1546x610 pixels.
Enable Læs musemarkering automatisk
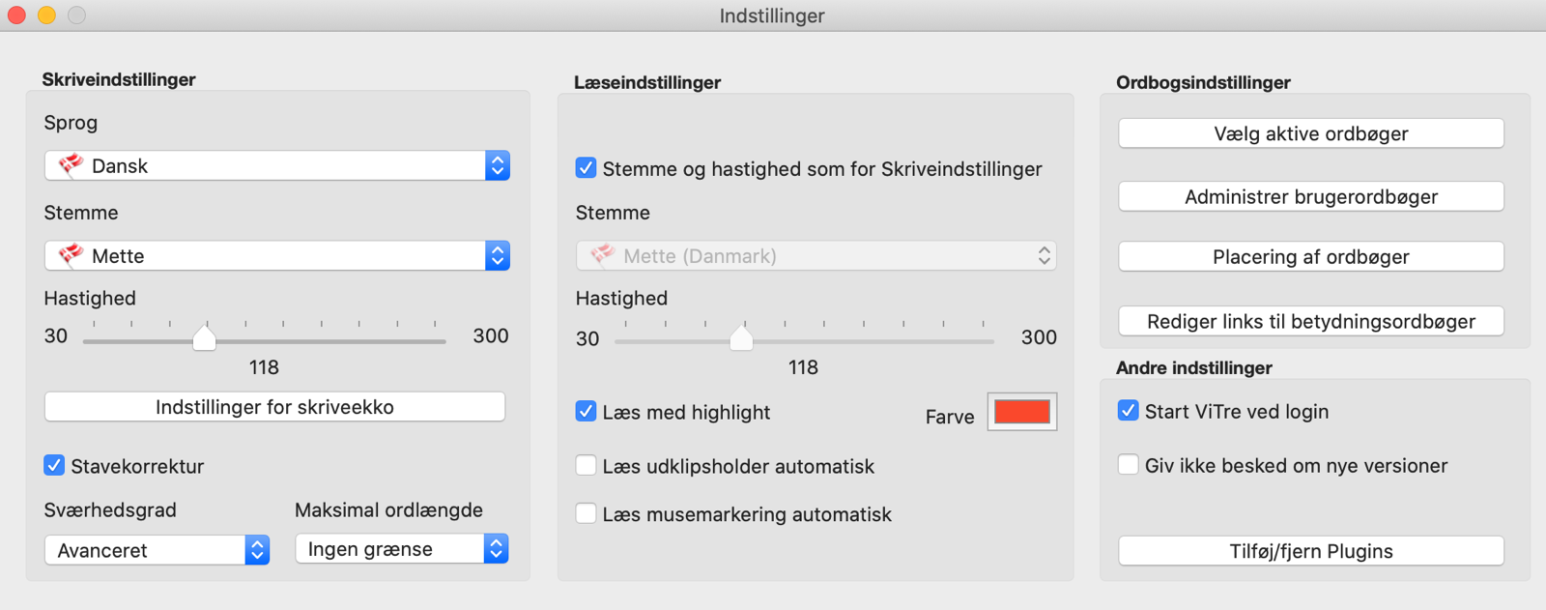pos(586,513)
